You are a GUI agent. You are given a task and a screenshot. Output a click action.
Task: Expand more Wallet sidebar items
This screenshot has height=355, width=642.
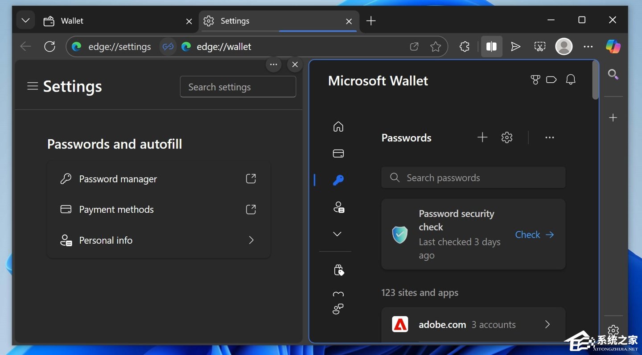[x=337, y=234]
